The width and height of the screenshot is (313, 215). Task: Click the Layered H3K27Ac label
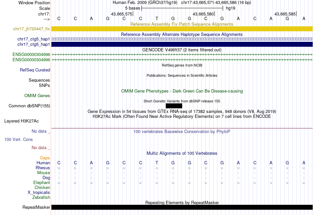(21, 121)
